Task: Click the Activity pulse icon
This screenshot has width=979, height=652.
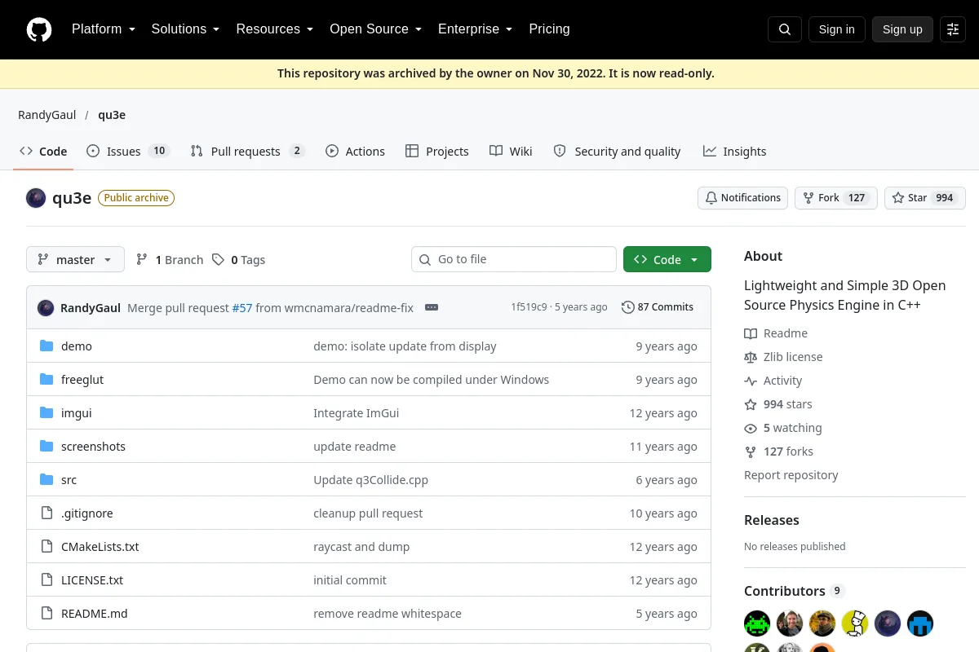Action: [x=751, y=381]
